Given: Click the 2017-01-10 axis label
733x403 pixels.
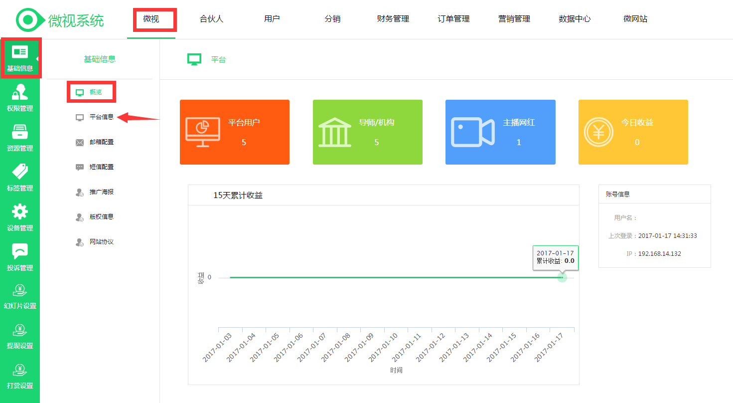Looking at the screenshot, I should (383, 348).
